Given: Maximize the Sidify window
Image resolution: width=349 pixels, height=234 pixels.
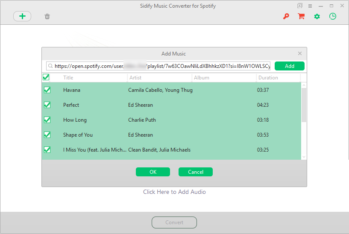Looking at the screenshot, I should point(331,6).
